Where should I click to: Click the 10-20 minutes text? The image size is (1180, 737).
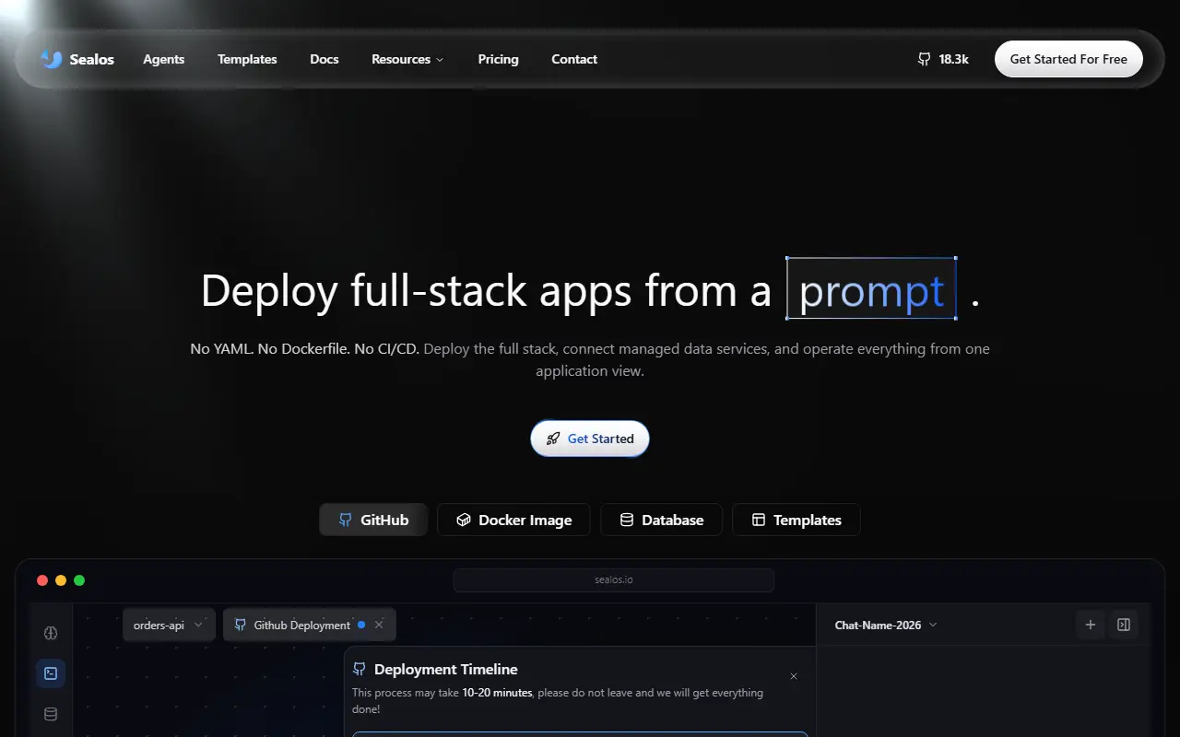coord(497,693)
